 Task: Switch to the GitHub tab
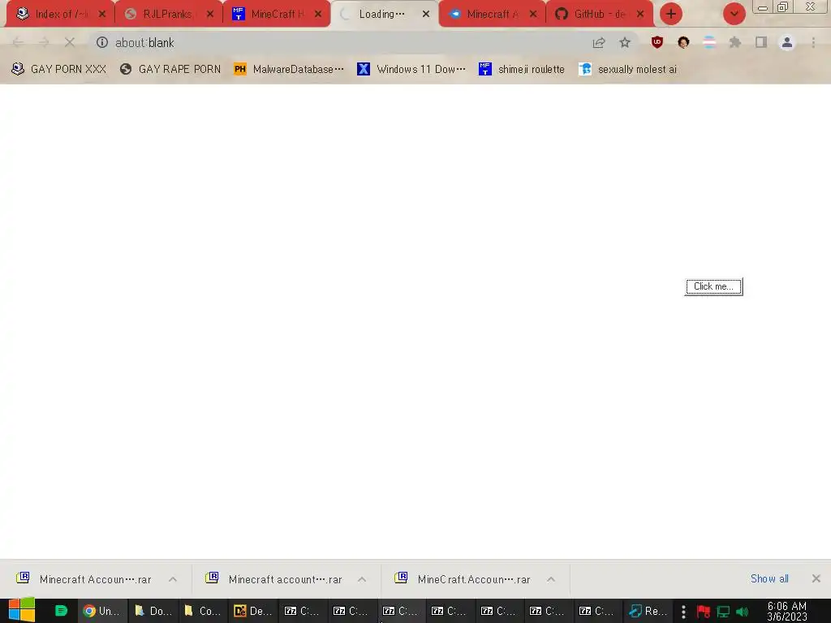(600, 15)
